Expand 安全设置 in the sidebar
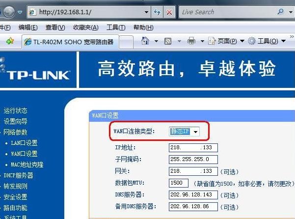 click(x=15, y=197)
